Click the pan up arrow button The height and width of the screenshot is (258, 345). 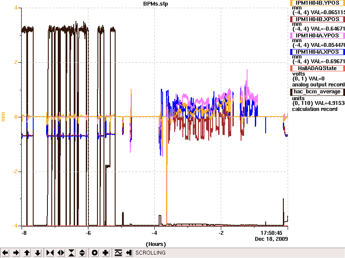(x=27, y=253)
